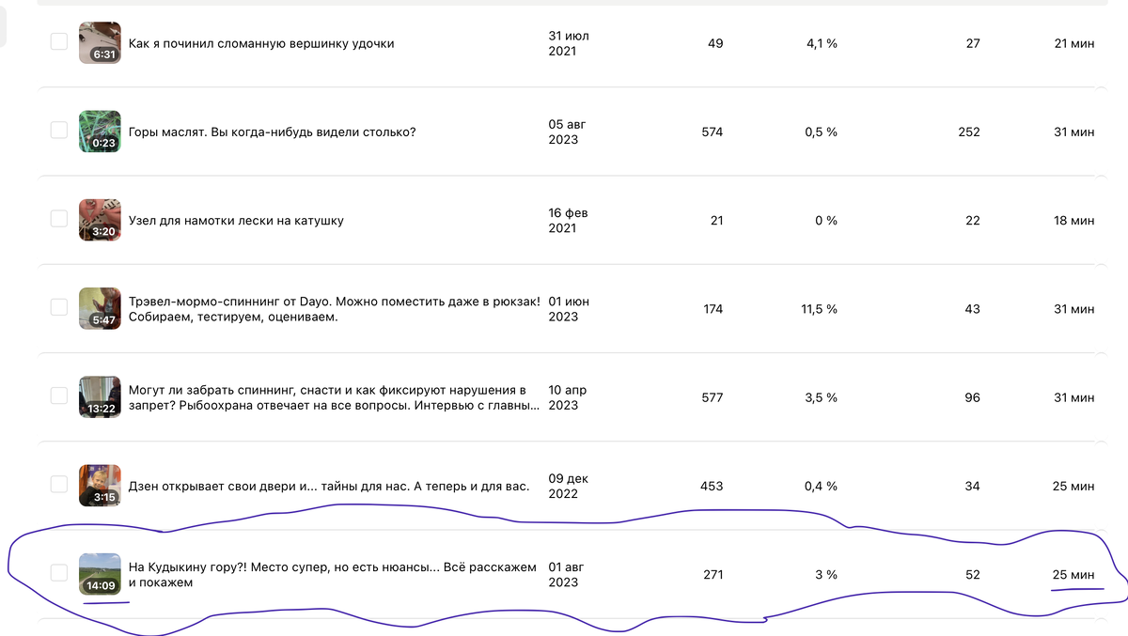Click the 577 views value for Рыбоохрана video
The width and height of the screenshot is (1128, 636).
coord(713,397)
